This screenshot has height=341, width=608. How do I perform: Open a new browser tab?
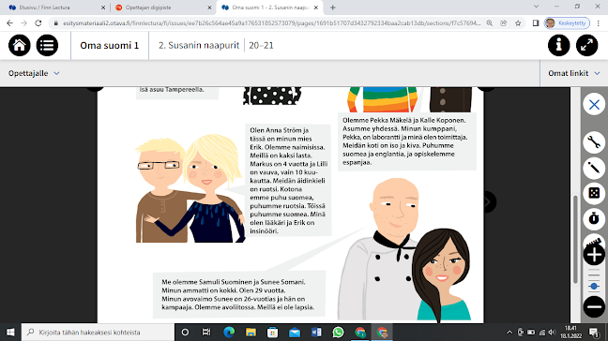[333, 7]
